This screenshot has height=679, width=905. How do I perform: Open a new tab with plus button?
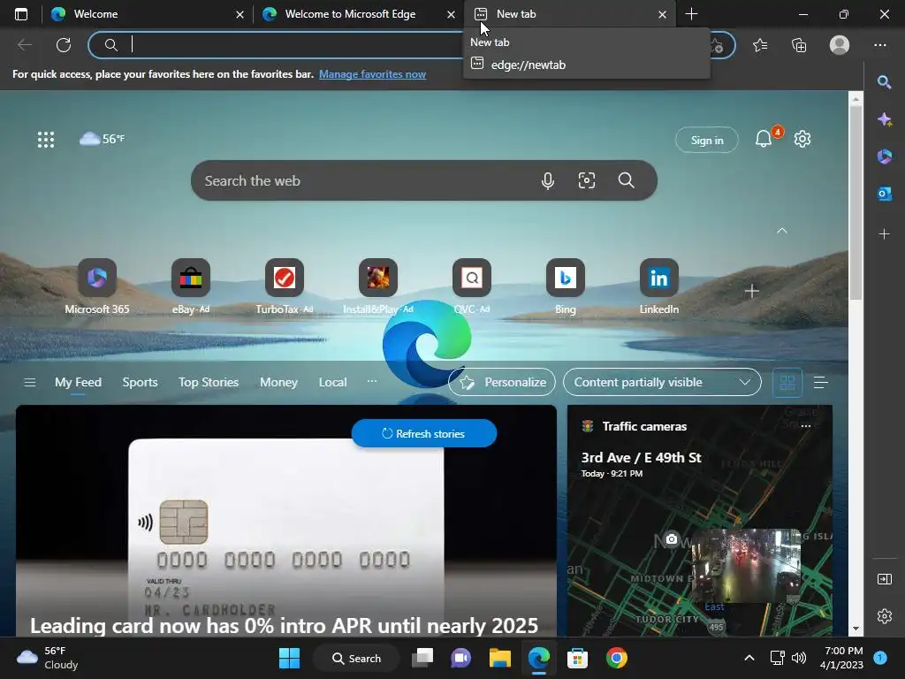691,14
